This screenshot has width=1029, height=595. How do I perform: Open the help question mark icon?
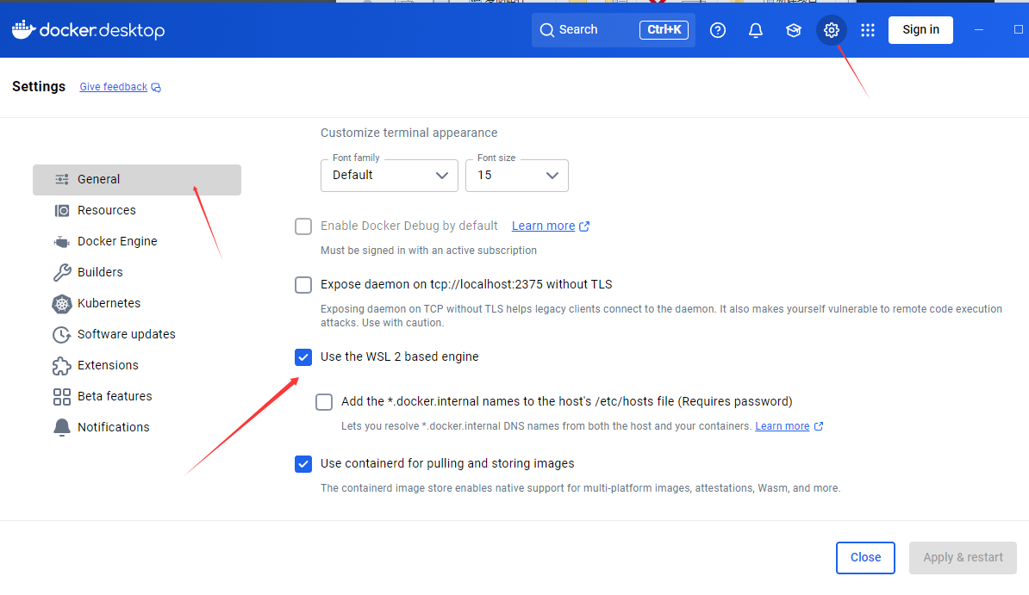tap(718, 30)
